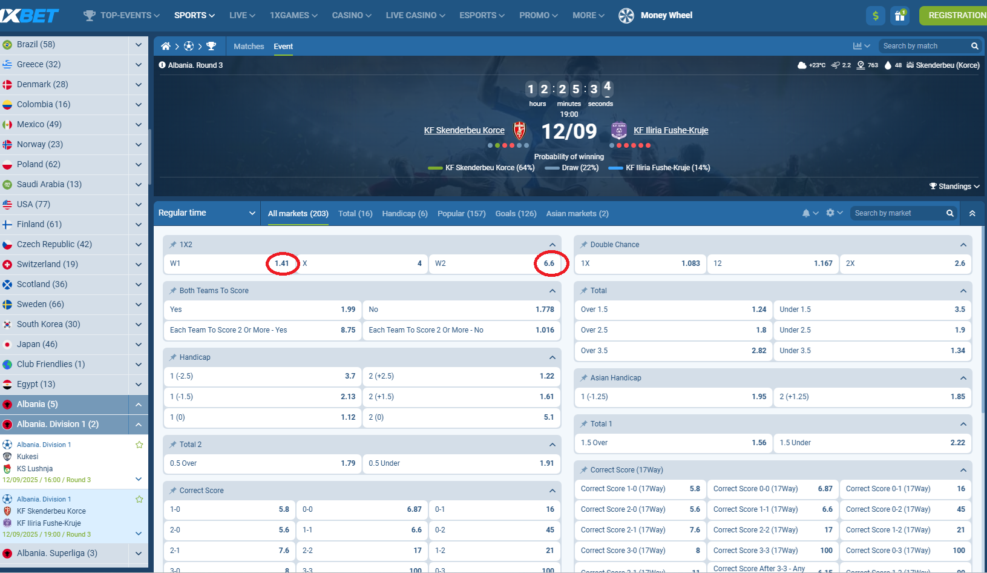Click the Search by match field
Screen dimensions: 987x573
click(924, 46)
